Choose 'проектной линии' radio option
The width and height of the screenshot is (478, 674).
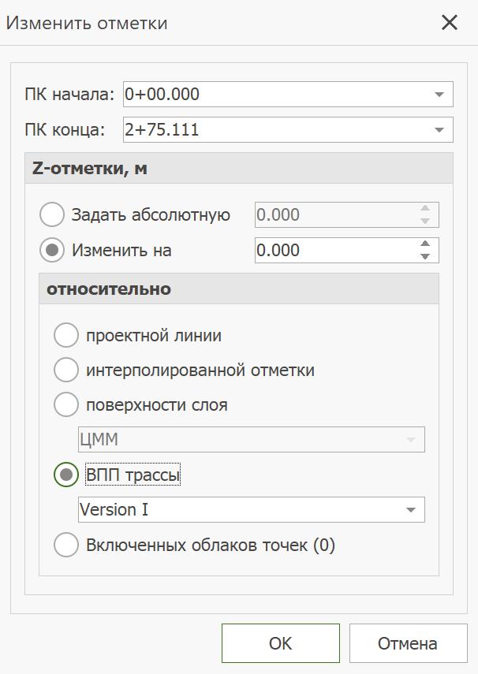coord(66,335)
